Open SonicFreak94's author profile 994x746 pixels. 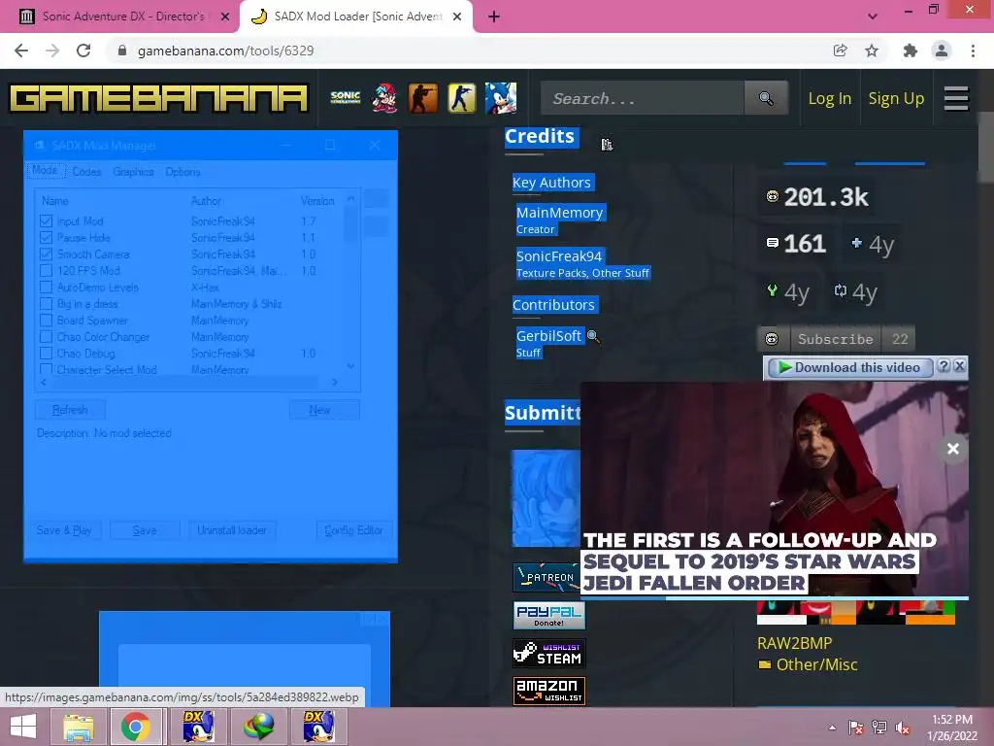pyautogui.click(x=559, y=256)
